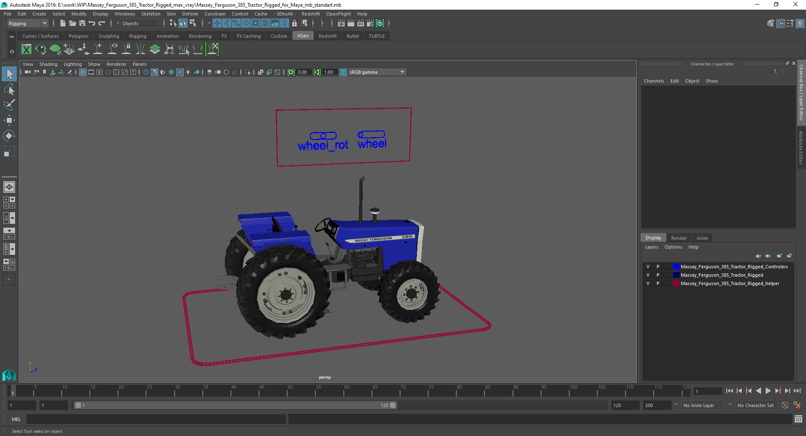Toggle visibility of Tractor_Rigged_helper layer
This screenshot has height=436, width=806.
point(648,283)
